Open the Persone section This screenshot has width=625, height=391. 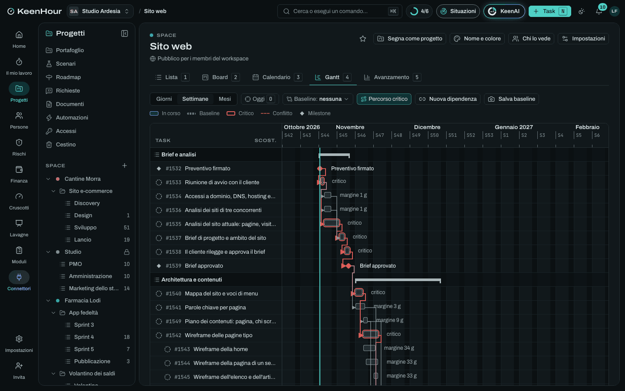pos(19,120)
